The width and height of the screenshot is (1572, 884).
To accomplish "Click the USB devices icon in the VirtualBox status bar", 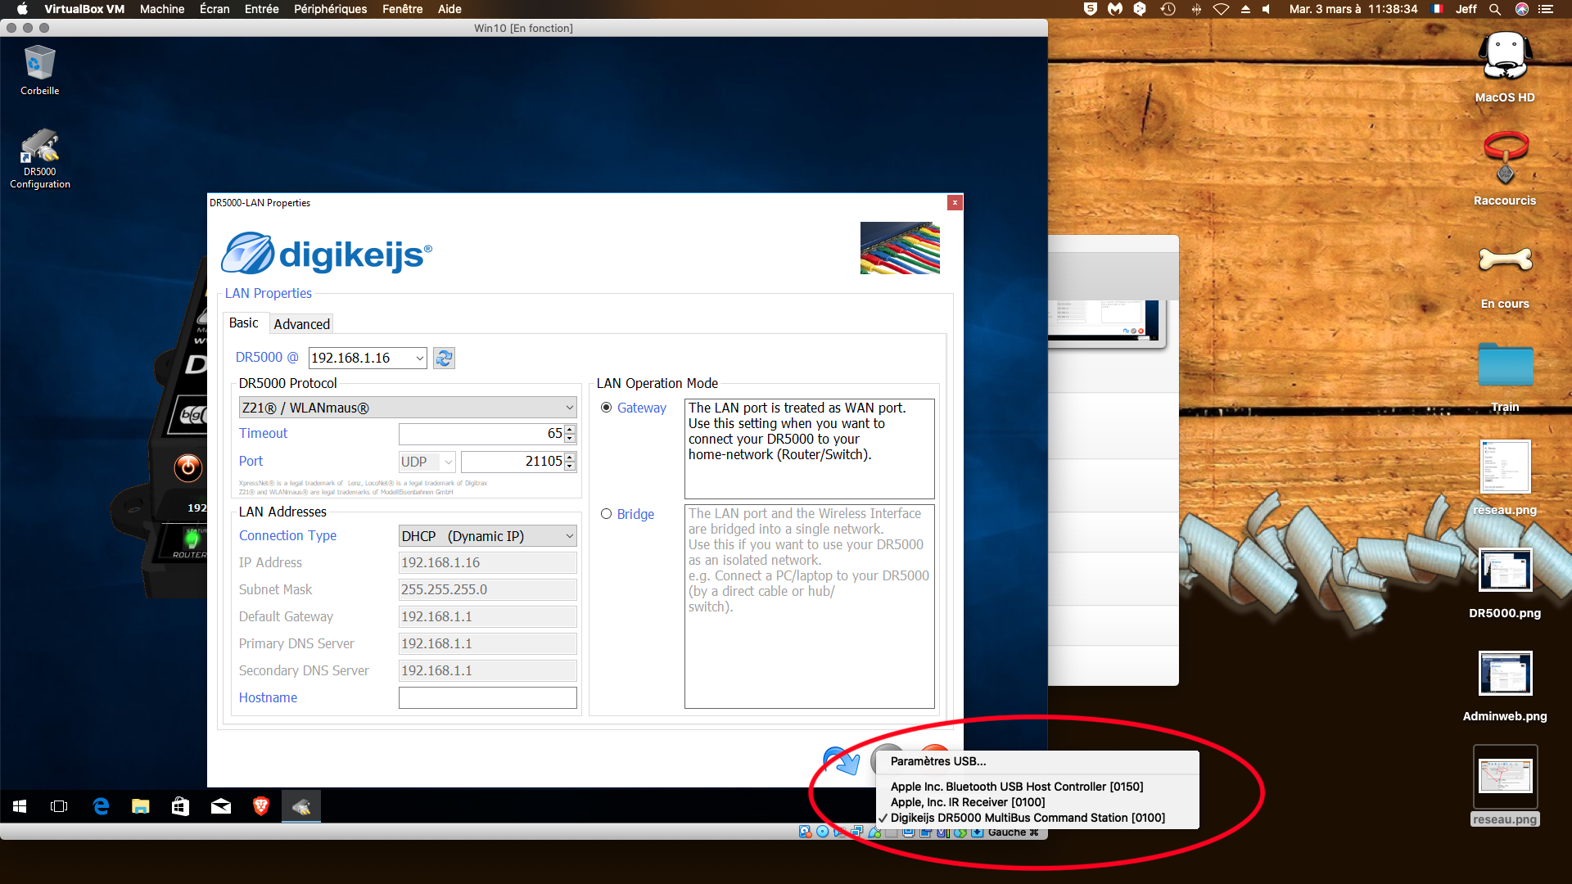I will [x=874, y=832].
